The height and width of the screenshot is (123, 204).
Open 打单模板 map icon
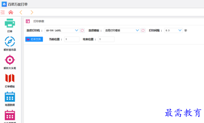click(10, 78)
